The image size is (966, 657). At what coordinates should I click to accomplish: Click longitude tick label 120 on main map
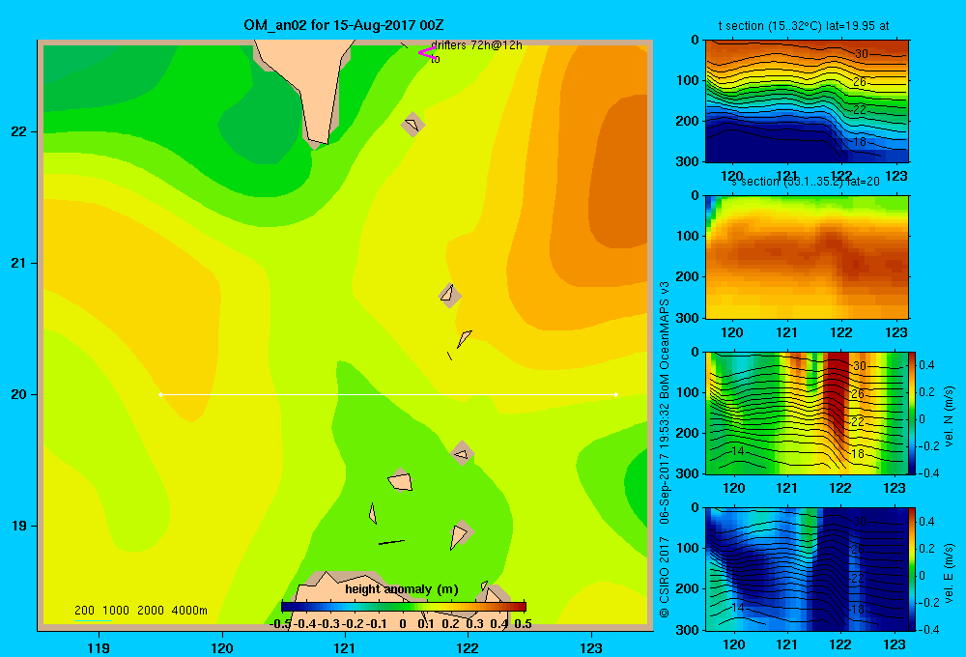tap(222, 647)
